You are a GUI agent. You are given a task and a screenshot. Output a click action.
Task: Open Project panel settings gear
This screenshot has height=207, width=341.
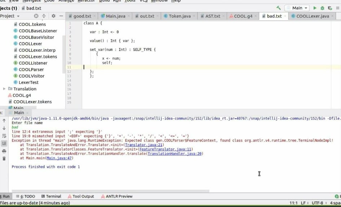[x=53, y=16]
